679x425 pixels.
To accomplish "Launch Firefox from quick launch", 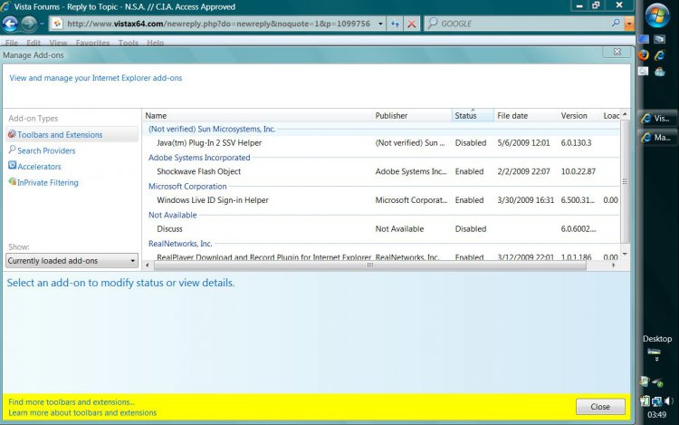I will pyautogui.click(x=644, y=55).
